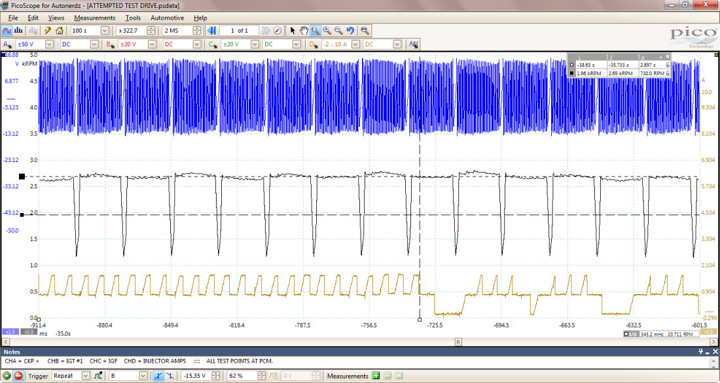Image resolution: width=720 pixels, height=383 pixels.
Task: Click the Notes text field content
Action: [139, 361]
